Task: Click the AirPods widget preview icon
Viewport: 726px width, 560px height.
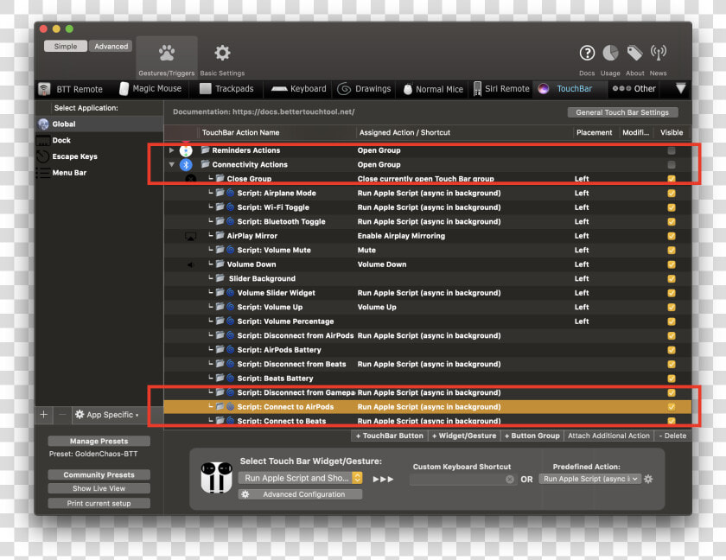Action: [216, 477]
